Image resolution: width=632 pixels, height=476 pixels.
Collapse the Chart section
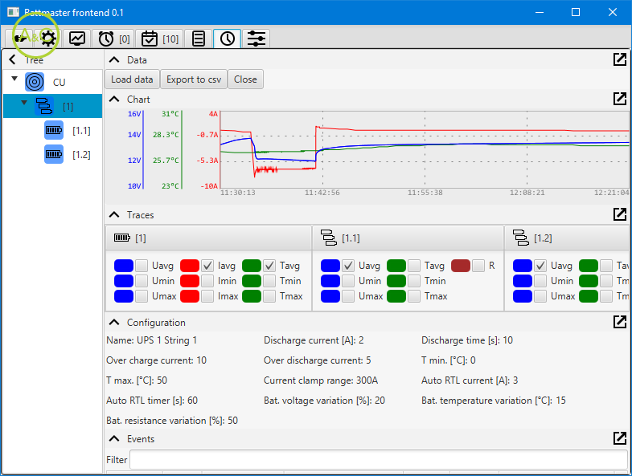point(114,99)
